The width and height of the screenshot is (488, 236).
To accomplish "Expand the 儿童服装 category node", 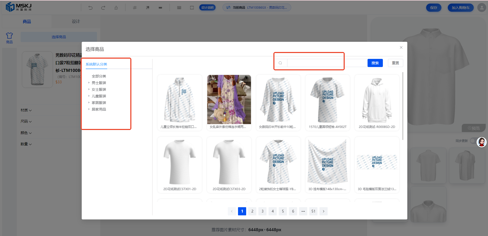I will pyautogui.click(x=89, y=96).
